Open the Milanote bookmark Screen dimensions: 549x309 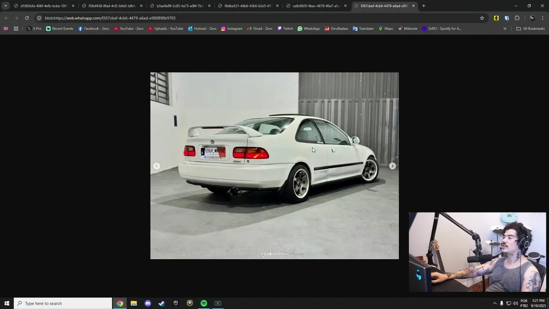(407, 29)
